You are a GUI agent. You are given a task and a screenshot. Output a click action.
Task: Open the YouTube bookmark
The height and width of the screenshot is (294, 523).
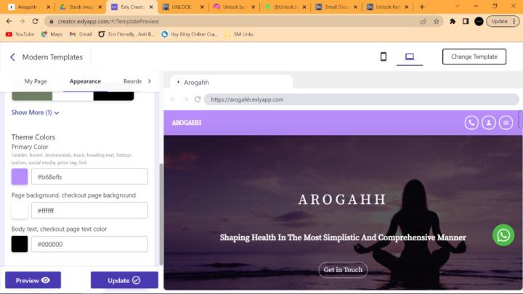(x=20, y=34)
